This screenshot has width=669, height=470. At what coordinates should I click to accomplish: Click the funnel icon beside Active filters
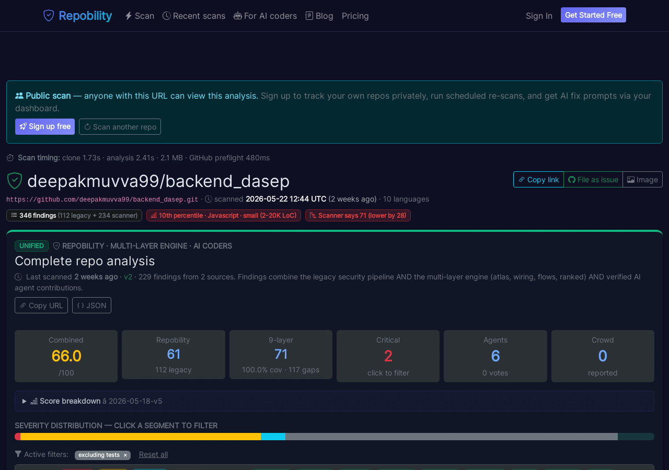pos(18,454)
